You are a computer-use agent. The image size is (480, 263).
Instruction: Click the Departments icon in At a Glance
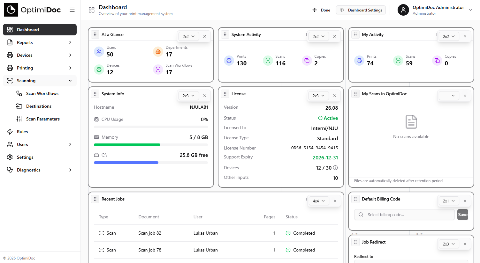click(x=158, y=52)
